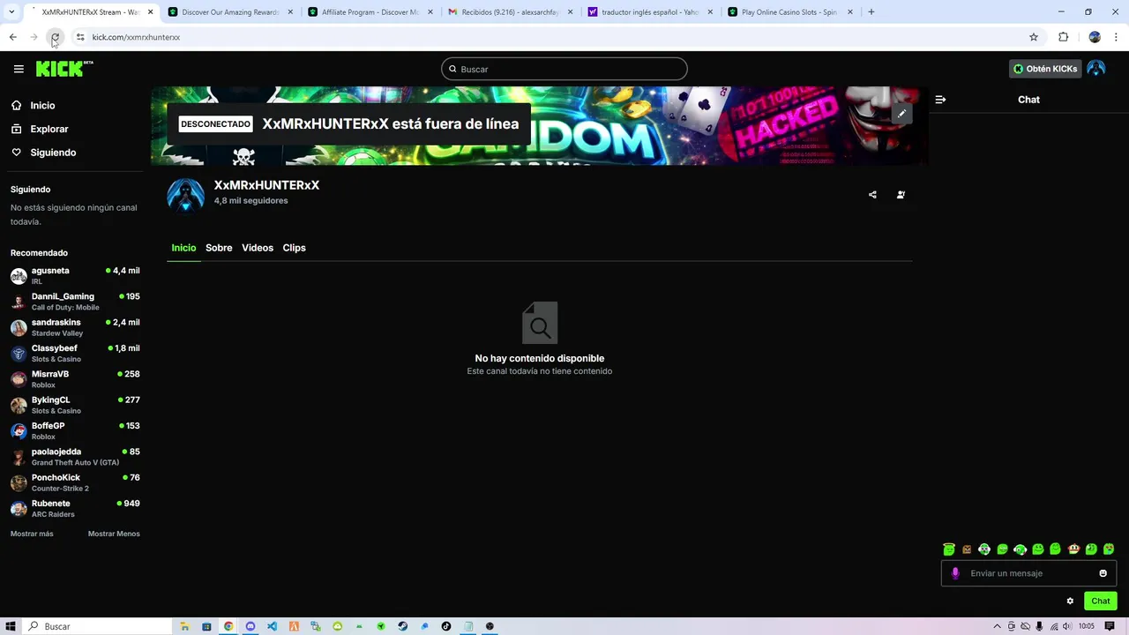The image size is (1129, 635).
Task: Click the purple microphone icon in chat
Action: click(x=955, y=573)
